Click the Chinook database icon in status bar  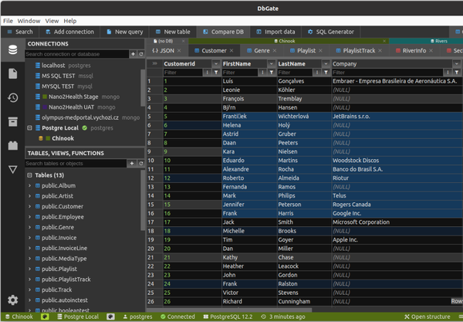(8, 317)
